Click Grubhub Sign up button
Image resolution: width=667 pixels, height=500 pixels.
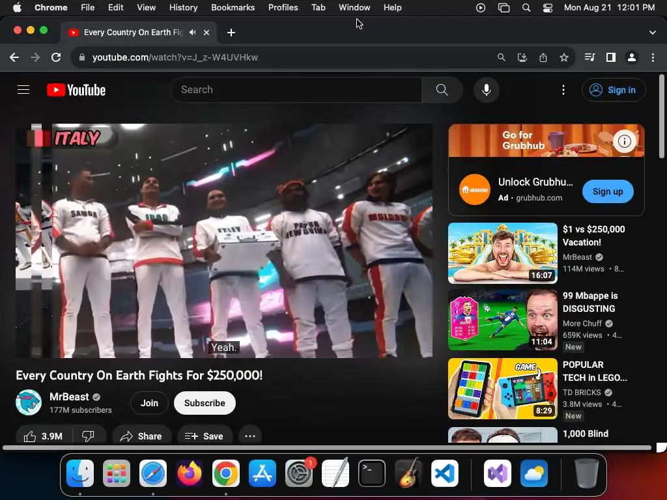(x=608, y=191)
